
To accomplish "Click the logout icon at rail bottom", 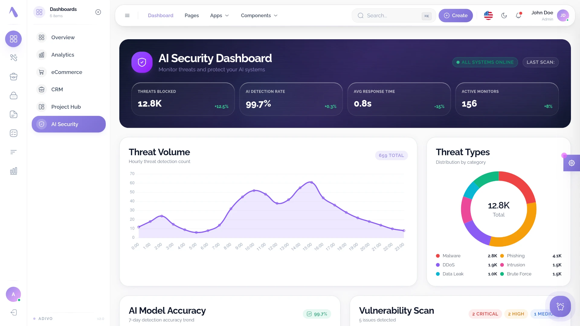I will (14, 312).
